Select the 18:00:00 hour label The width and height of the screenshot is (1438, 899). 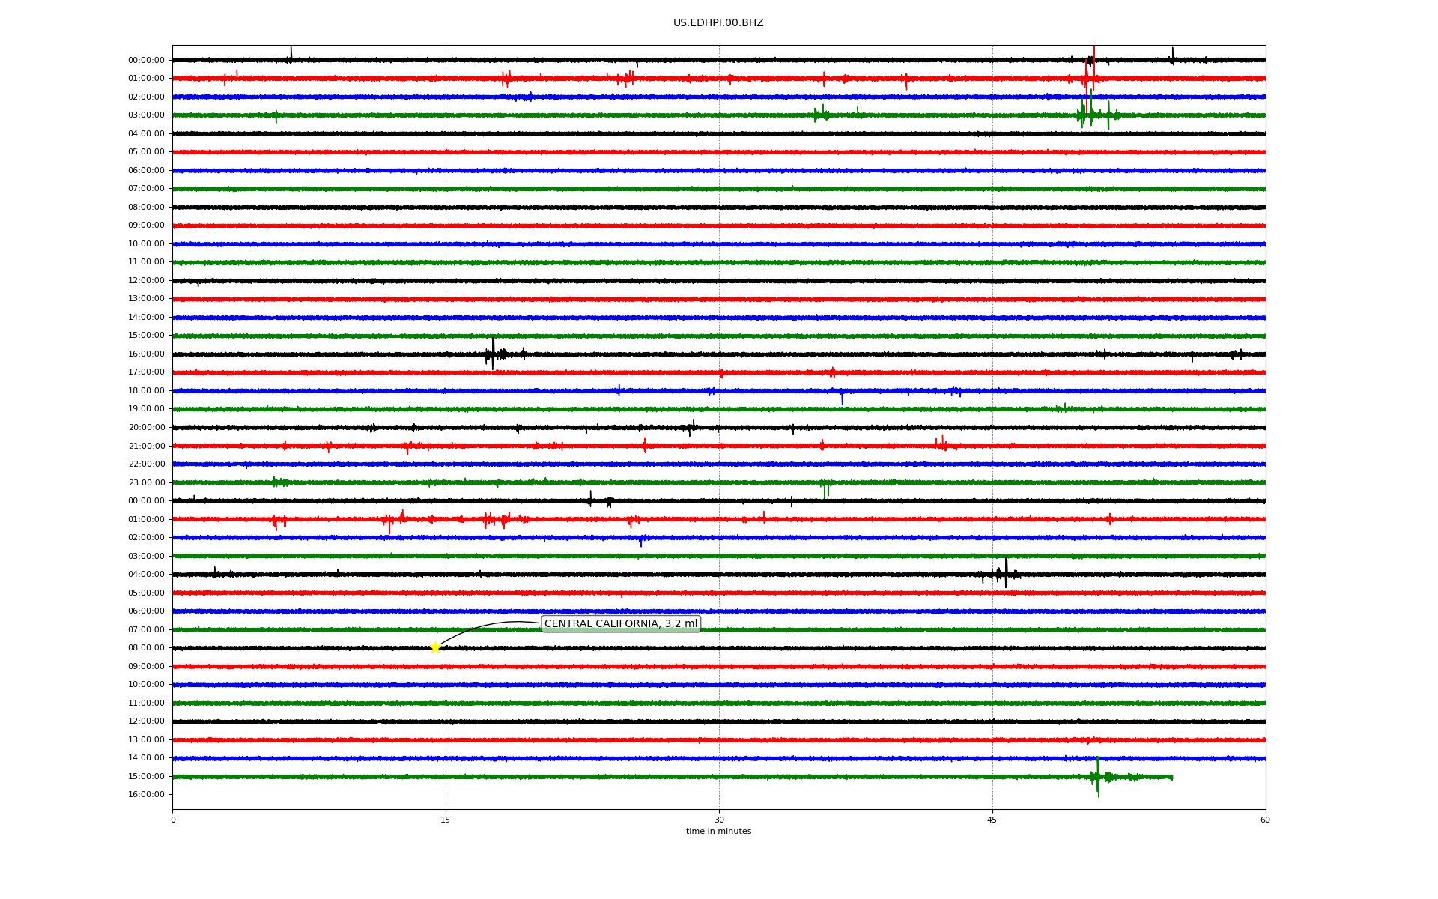tap(146, 390)
